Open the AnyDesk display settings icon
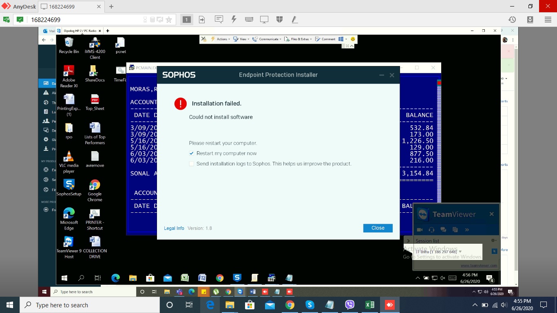The height and width of the screenshot is (313, 557). pos(264,20)
